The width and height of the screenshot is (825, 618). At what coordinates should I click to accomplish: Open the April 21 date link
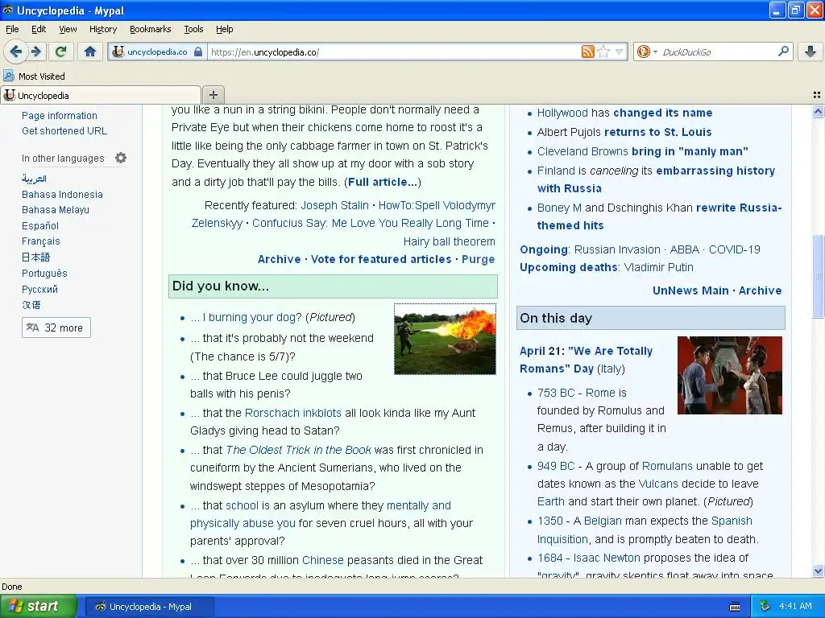coord(541,351)
